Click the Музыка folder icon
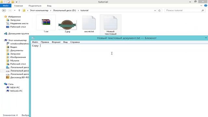The width and height of the screenshot is (208, 117). tap(8, 60)
